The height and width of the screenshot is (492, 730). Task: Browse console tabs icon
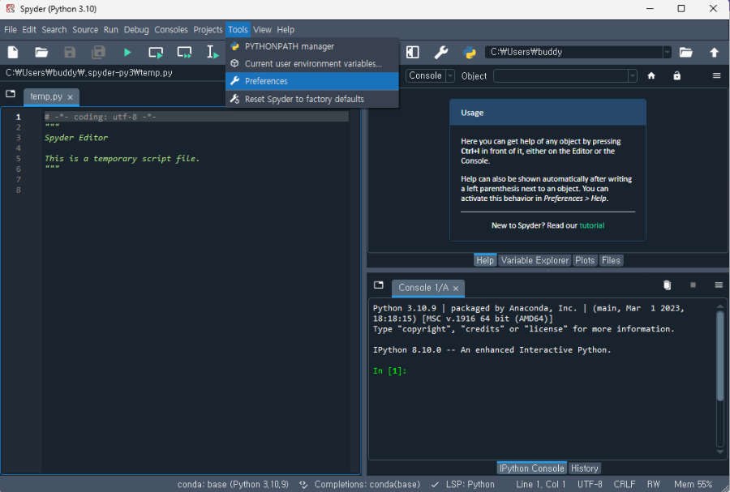[x=379, y=285]
